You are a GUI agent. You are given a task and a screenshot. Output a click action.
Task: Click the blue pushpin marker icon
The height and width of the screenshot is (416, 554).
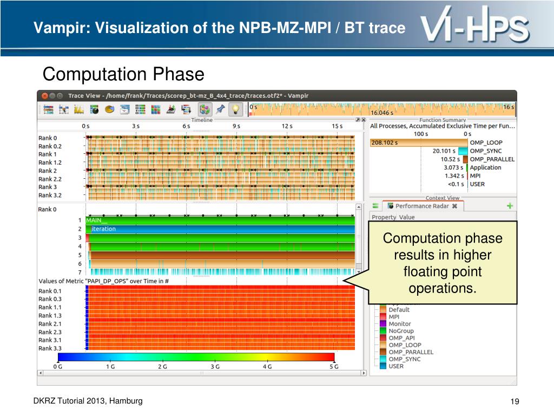point(221,109)
